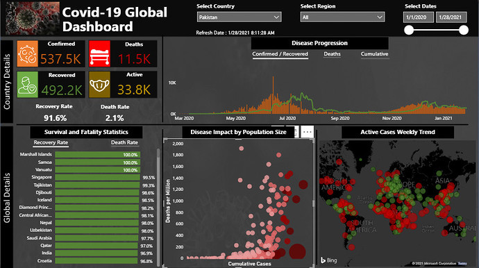Click the green Recovered person icon
The image size is (479, 268).
coord(28,85)
